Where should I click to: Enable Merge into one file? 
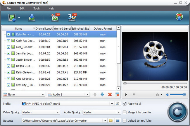point(125,112)
